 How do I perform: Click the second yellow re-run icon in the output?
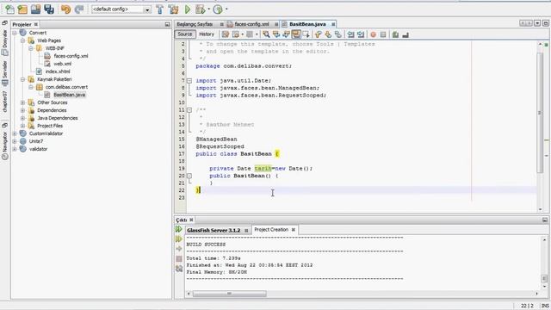point(179,239)
